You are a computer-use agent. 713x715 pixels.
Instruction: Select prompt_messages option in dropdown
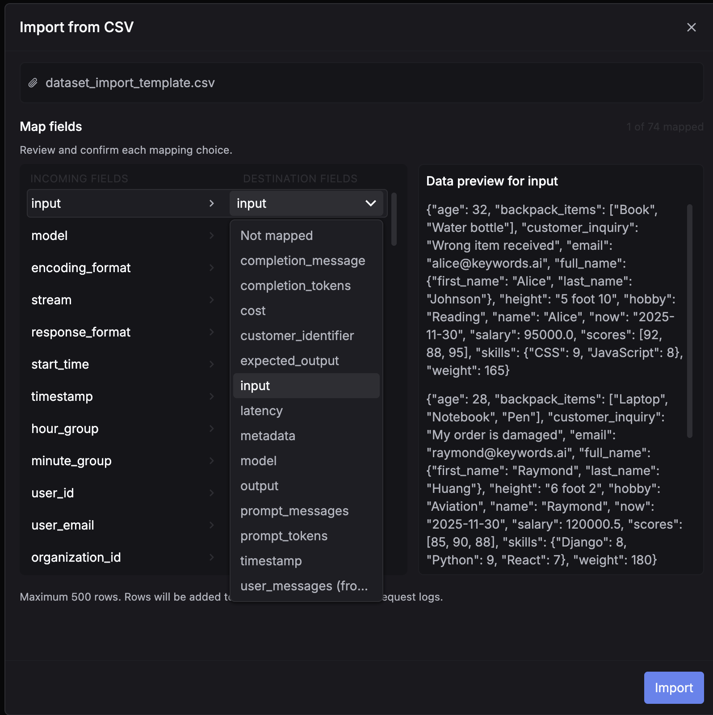click(x=294, y=511)
